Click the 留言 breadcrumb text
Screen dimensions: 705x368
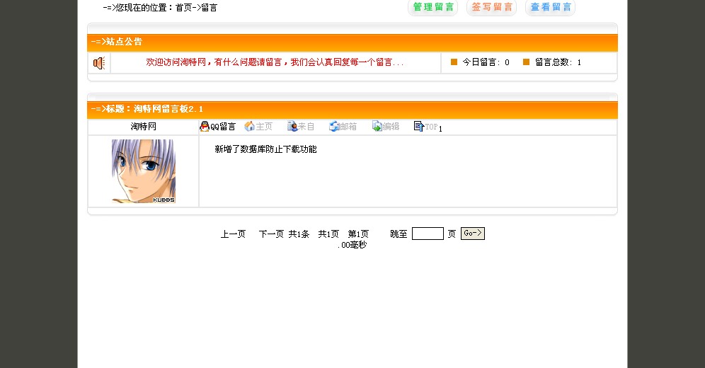(209, 8)
